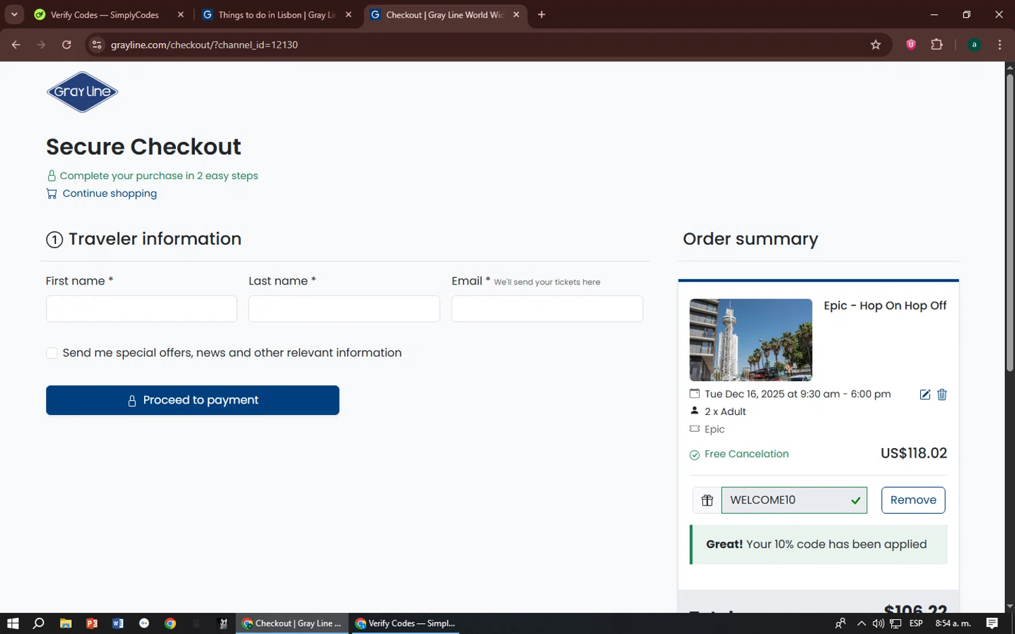Open the Windows Start menu

(13, 623)
